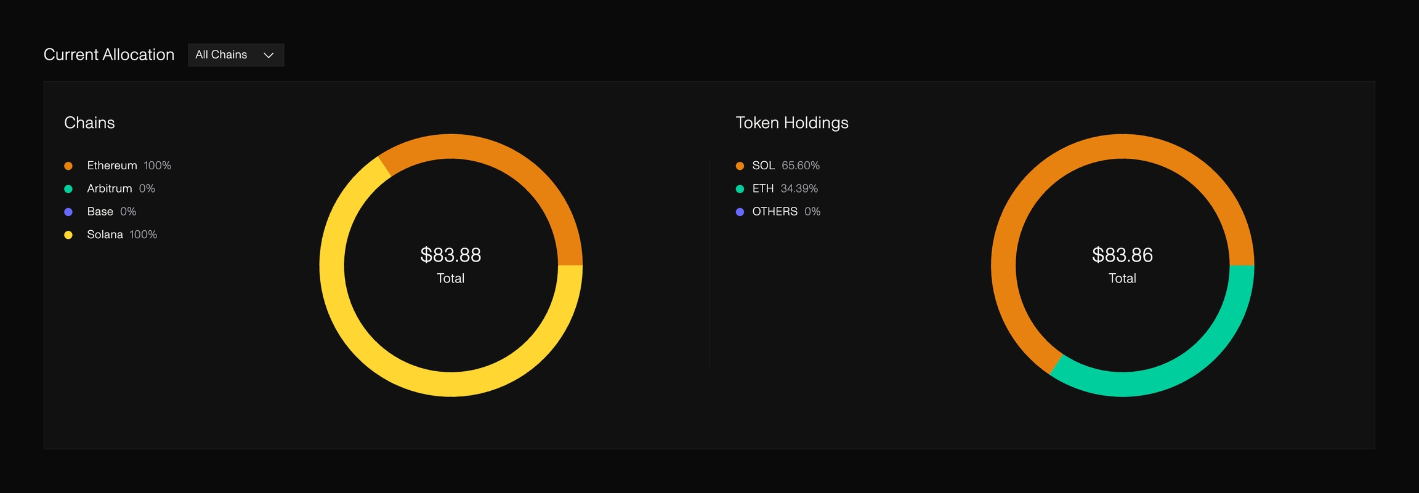Image resolution: width=1419 pixels, height=493 pixels.
Task: Open the All Chains dropdown
Action: pos(235,55)
